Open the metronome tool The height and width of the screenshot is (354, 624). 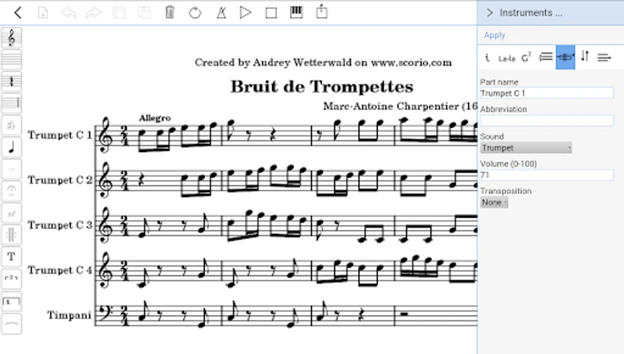pyautogui.click(x=221, y=13)
